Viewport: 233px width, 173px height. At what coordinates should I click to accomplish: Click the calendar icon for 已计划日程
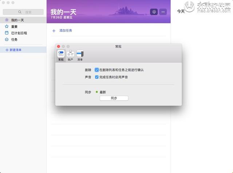7,33
